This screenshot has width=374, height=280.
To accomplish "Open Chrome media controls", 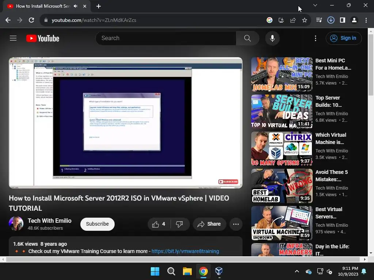I will tap(319, 20).
